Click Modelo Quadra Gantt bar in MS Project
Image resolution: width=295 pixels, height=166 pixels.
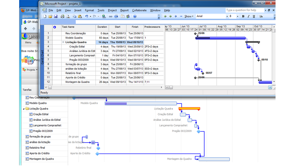[x=221, y=38]
